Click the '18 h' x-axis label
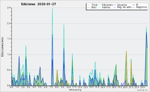This screenshot has height=92, width=150. pos(114,87)
